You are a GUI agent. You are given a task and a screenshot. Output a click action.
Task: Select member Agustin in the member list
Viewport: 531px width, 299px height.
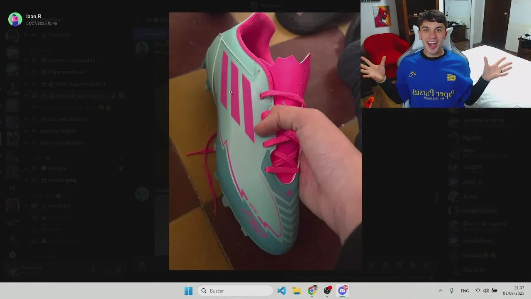click(x=473, y=137)
